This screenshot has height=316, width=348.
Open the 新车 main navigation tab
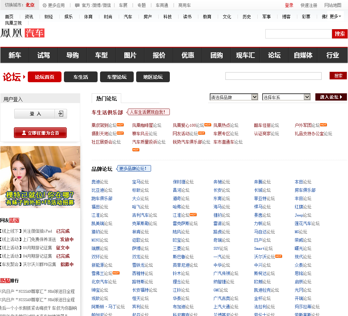click(x=15, y=55)
